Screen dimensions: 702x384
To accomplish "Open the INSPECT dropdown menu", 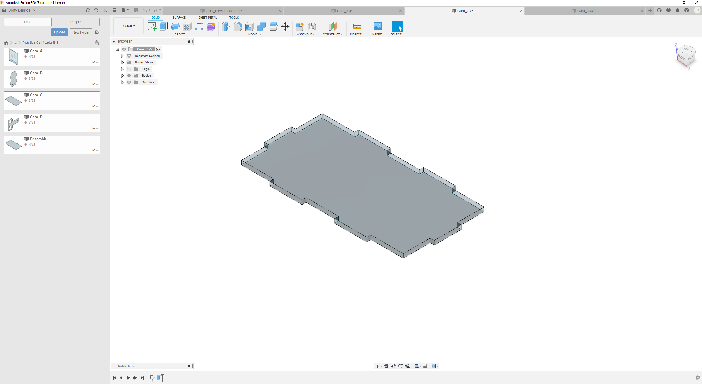I will pos(357,34).
